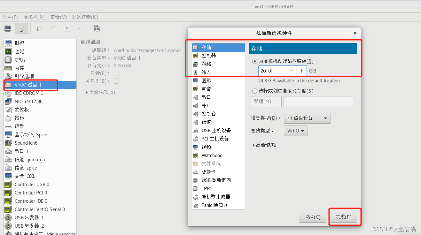Choose 存储 in the add hardware dialog
This screenshot has height=235, width=421.
point(218,47)
